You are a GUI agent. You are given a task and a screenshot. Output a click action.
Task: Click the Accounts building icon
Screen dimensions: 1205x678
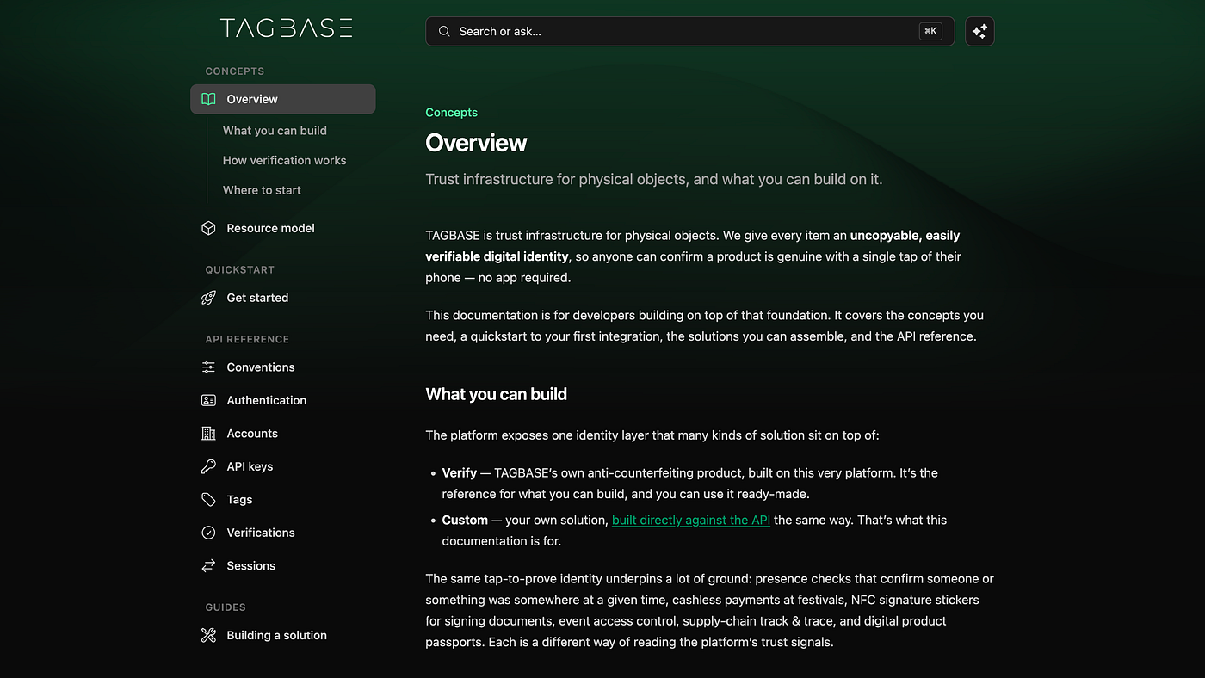(208, 434)
